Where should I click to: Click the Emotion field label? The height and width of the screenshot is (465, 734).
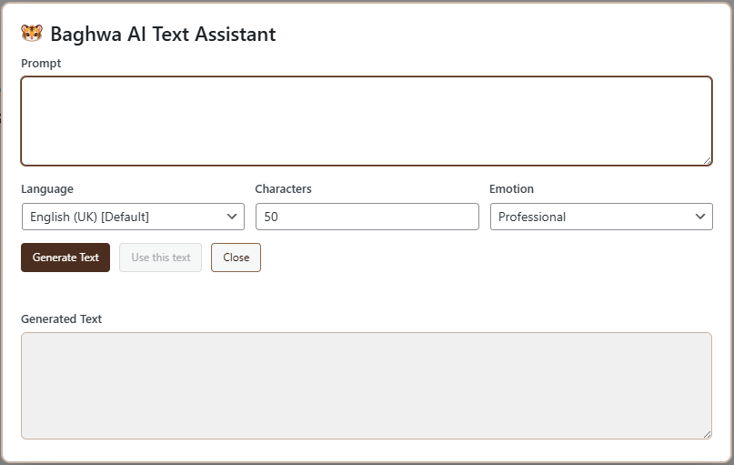(512, 188)
